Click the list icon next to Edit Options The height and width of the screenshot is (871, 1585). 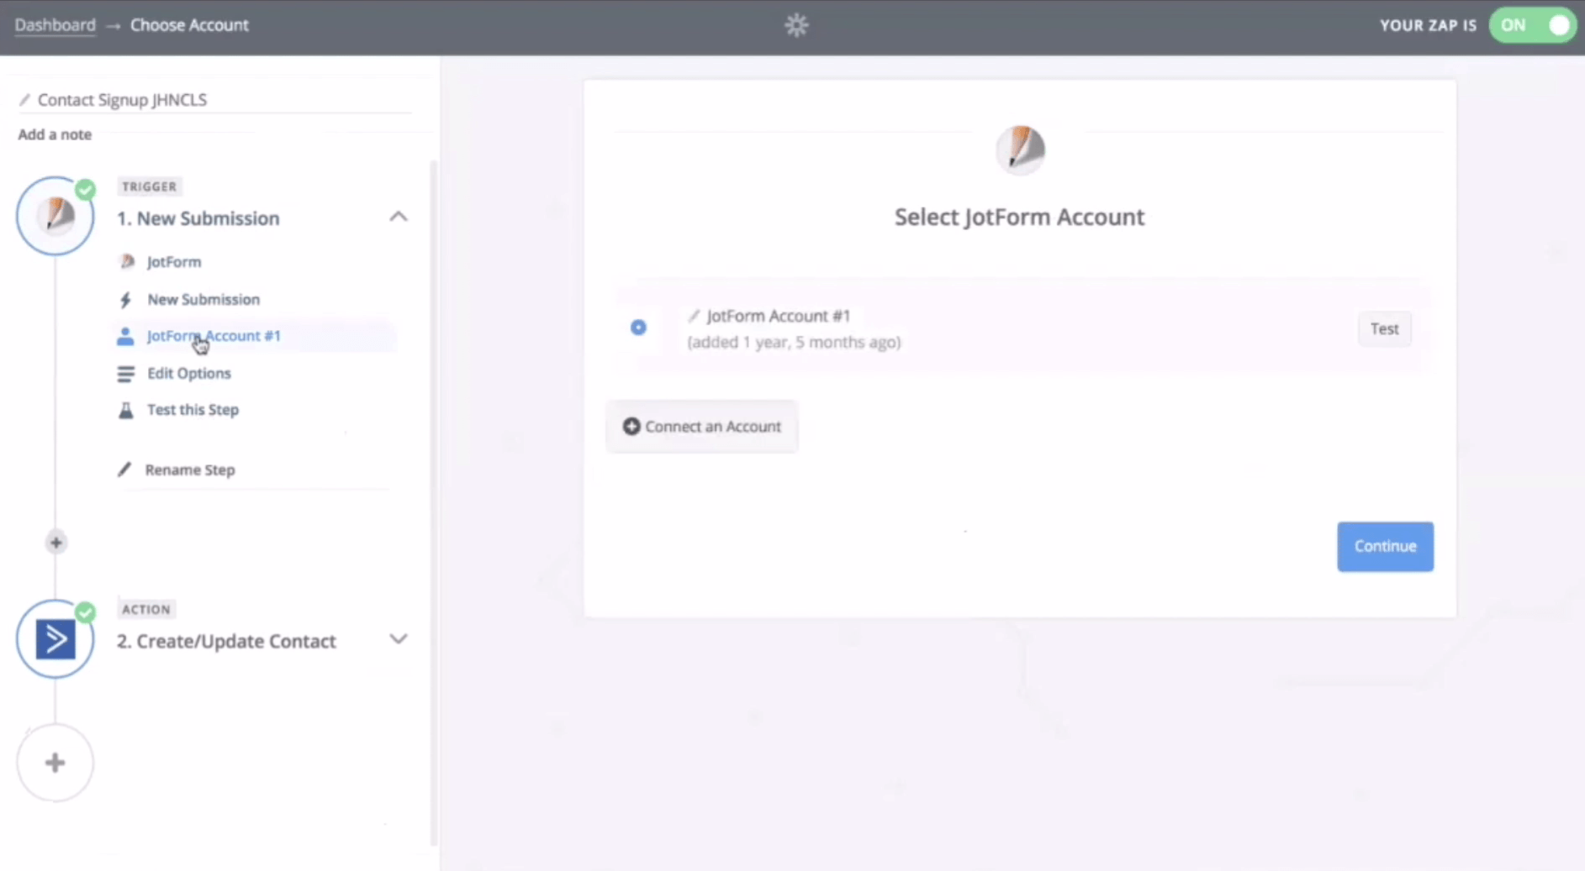pos(125,374)
